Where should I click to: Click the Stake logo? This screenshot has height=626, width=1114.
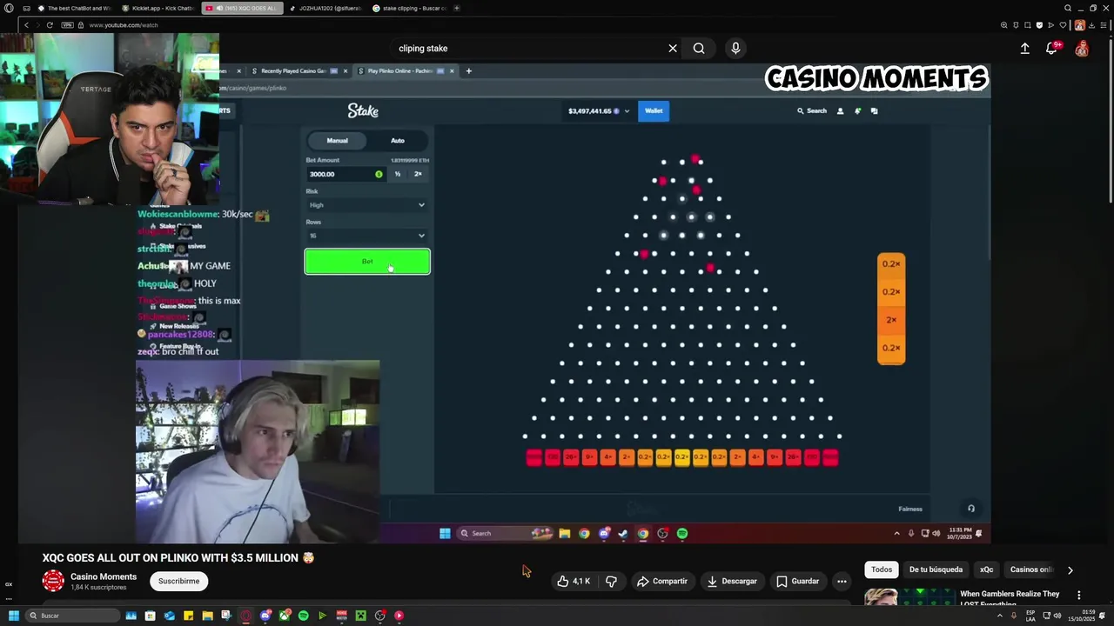(363, 110)
